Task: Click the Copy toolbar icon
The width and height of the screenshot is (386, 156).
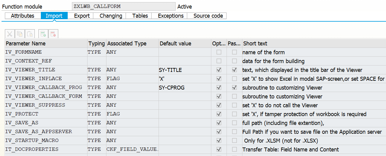Action: (20, 34)
